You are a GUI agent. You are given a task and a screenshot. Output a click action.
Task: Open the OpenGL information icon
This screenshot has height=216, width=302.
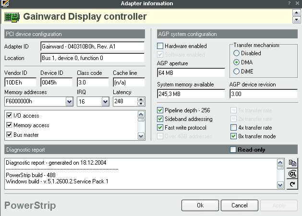click(292, 174)
